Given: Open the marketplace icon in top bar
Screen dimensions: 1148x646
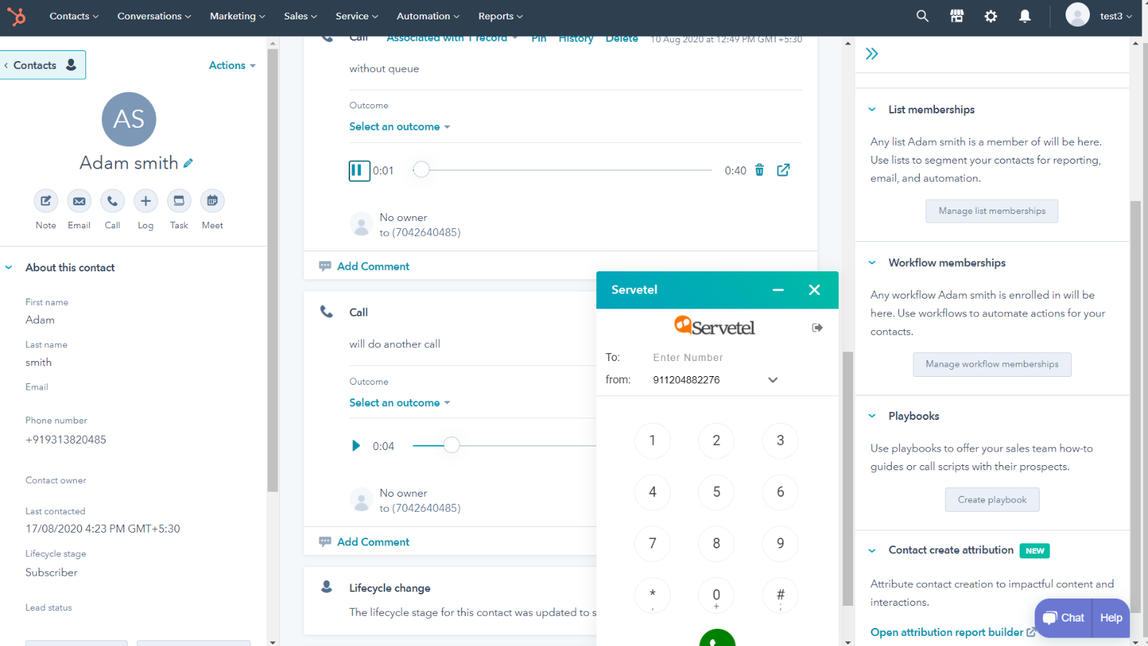Looking at the screenshot, I should (956, 16).
